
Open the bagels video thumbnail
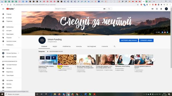coord(67,60)
